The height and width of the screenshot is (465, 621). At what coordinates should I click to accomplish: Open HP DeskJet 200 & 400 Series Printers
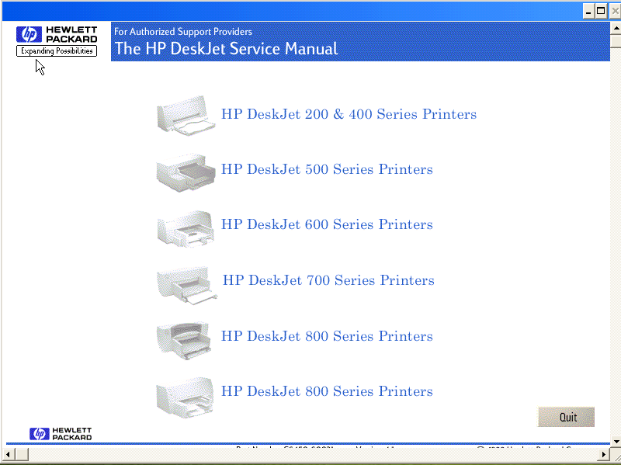[x=349, y=114]
